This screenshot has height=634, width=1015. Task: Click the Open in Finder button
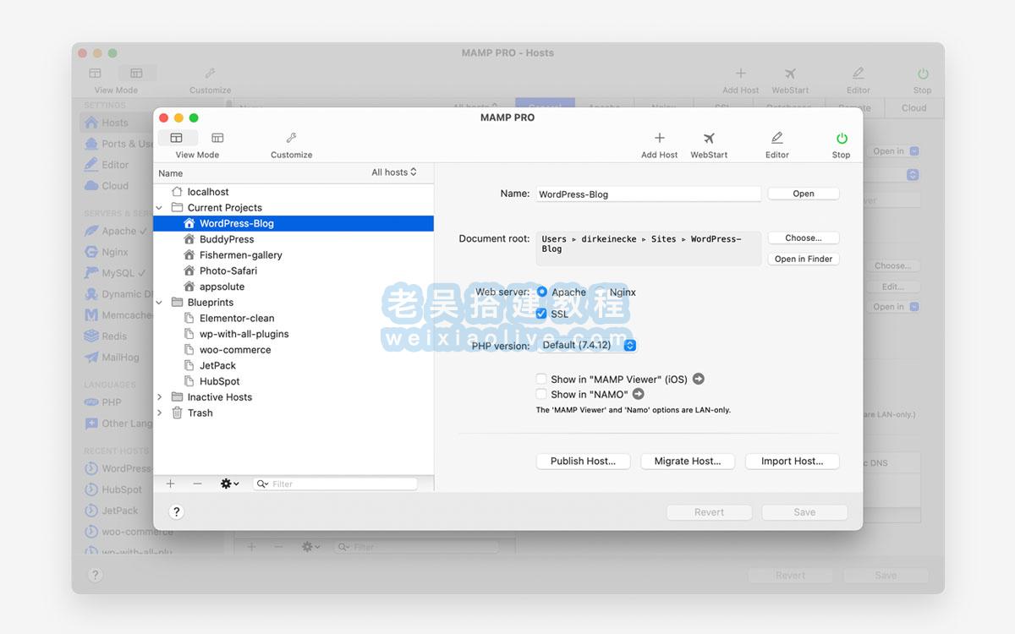coord(803,259)
